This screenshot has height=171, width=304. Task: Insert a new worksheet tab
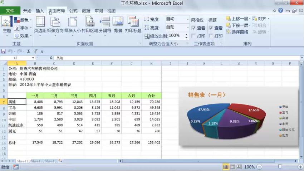pyautogui.click(x=60, y=161)
